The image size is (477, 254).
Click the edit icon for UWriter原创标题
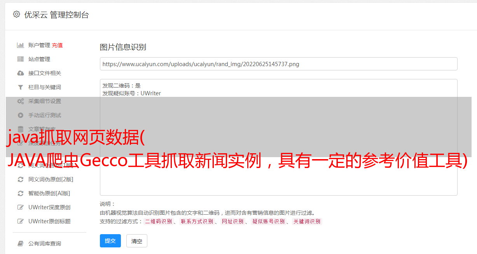pos(21,221)
